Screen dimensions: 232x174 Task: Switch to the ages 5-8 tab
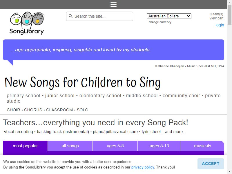click(x=115, y=146)
